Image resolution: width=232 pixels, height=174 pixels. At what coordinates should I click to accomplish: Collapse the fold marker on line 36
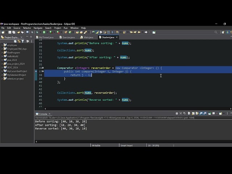point(43,68)
